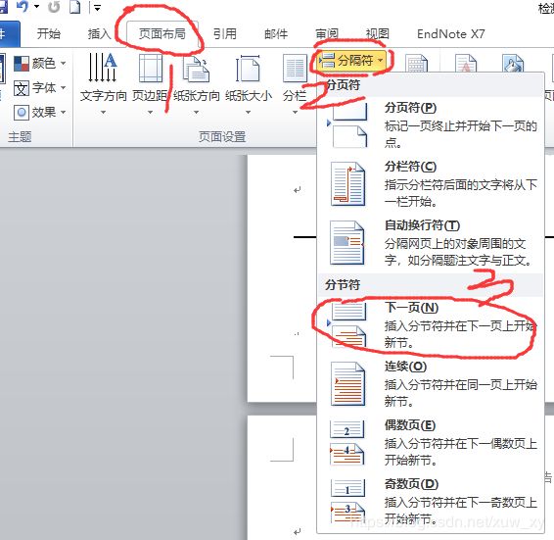Switch to the 开始 tab
The image size is (554, 540).
49,34
